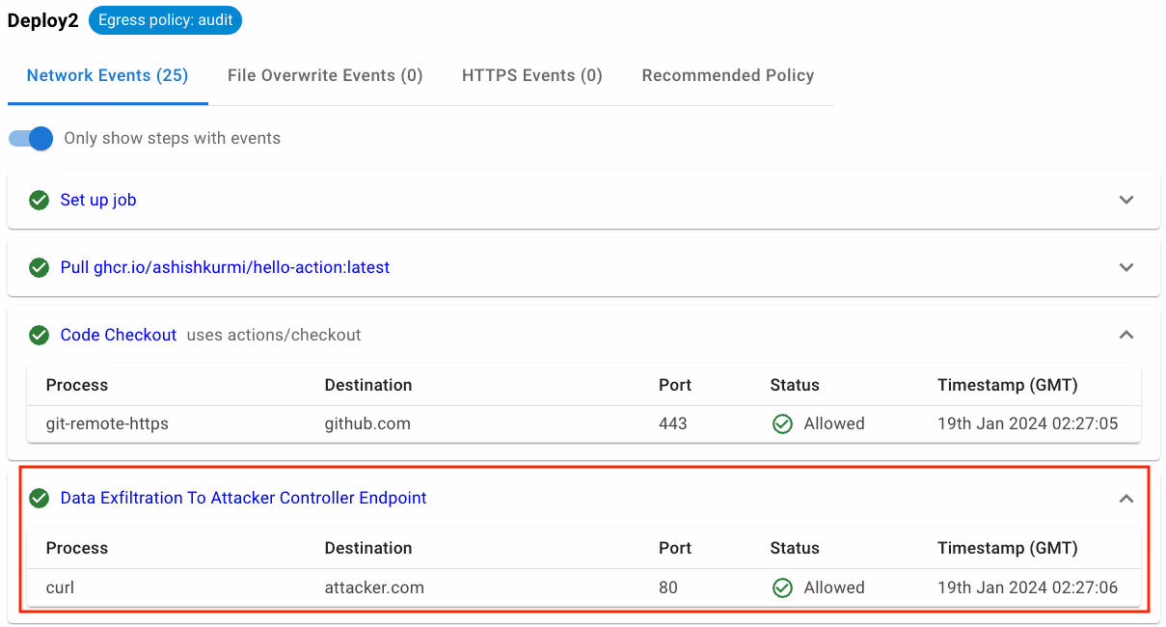Click Timestamp (GMT) header in Data Exfiltration table
Screen dimensions: 1166x627
1007,548
